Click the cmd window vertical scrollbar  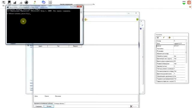click(x=81, y=26)
